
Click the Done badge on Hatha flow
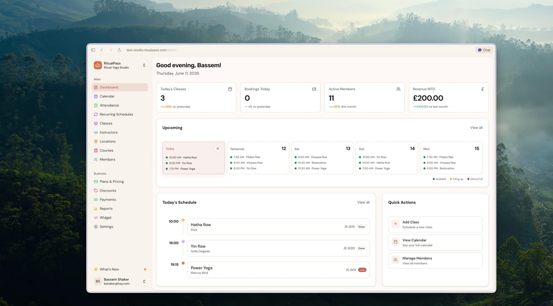[362, 227]
